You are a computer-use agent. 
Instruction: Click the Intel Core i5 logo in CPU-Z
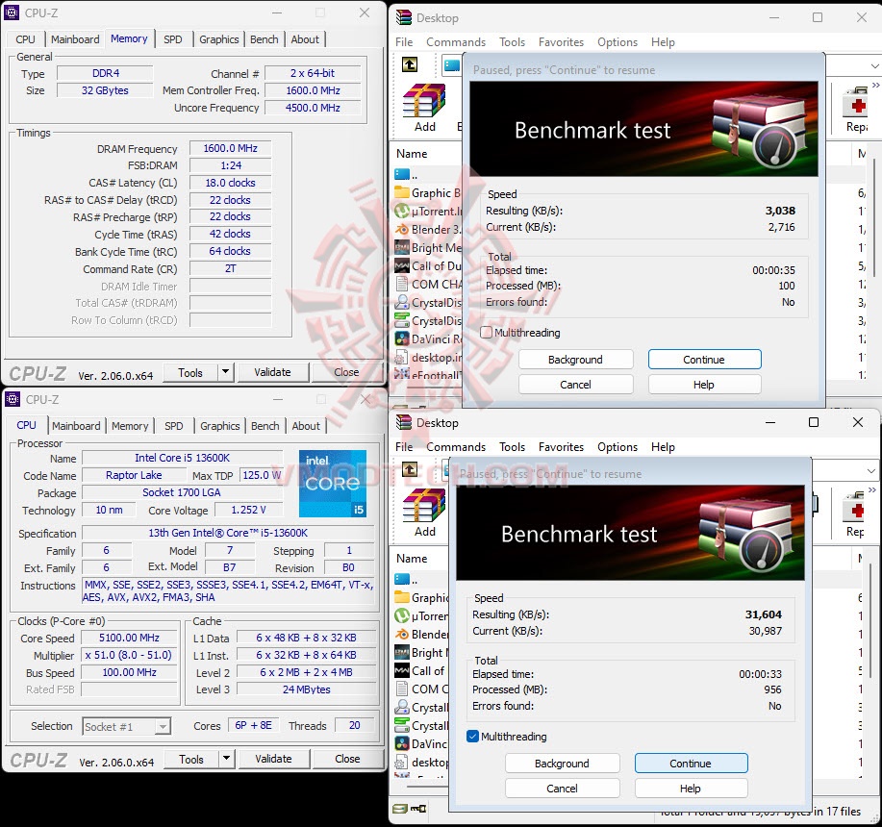tap(333, 483)
